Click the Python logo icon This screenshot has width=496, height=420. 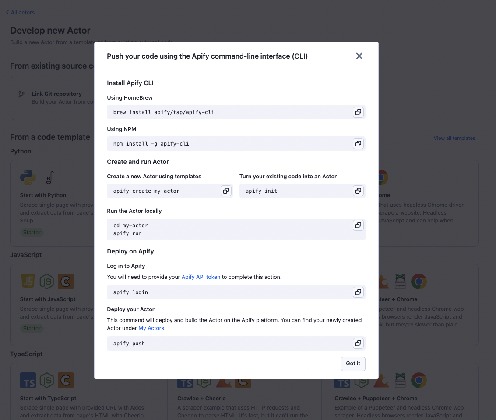pyautogui.click(x=28, y=177)
